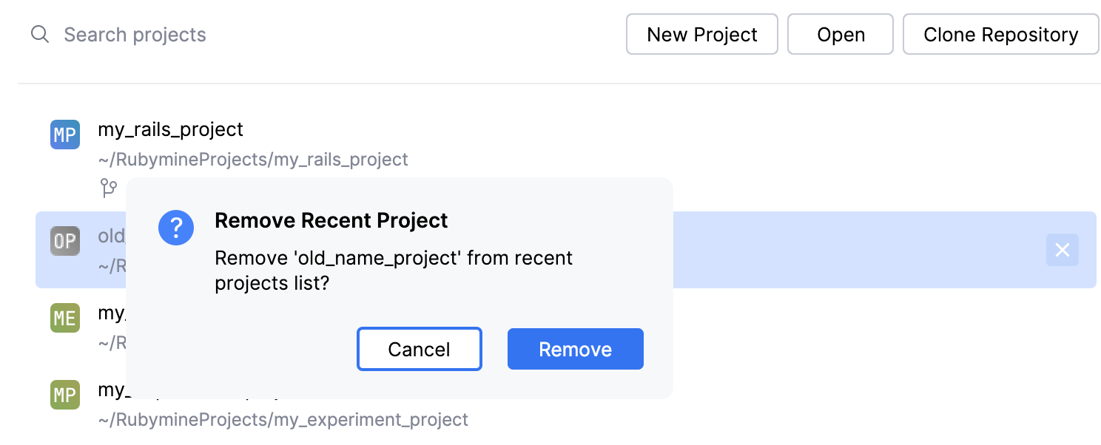Image resolution: width=1101 pixels, height=445 pixels.
Task: Click the X icon on the highlighted project row
Action: point(1063,250)
